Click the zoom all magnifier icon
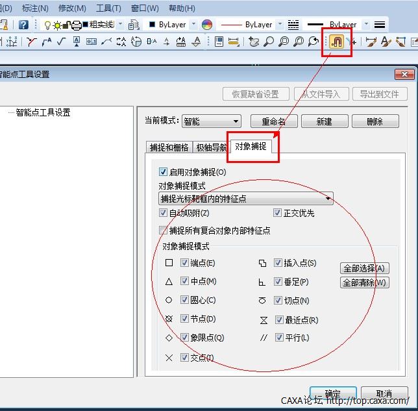Viewport: 418px width, 411px height. coord(299,42)
